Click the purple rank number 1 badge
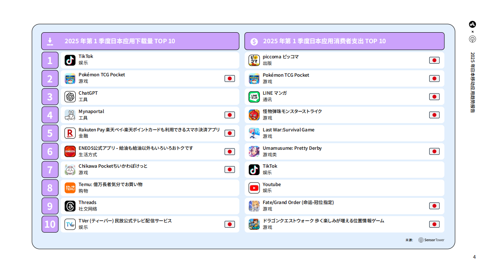Image resolution: width=487 pixels, height=273 pixels. tap(50, 60)
